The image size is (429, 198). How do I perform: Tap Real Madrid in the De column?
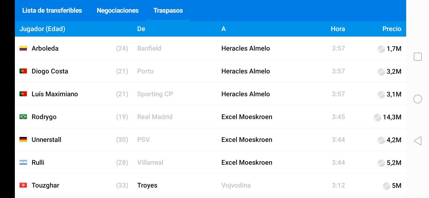pyautogui.click(x=155, y=117)
